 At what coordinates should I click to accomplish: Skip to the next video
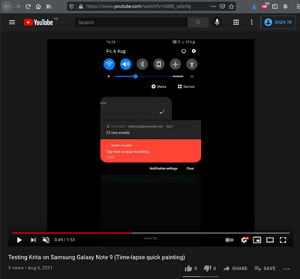tap(33, 240)
